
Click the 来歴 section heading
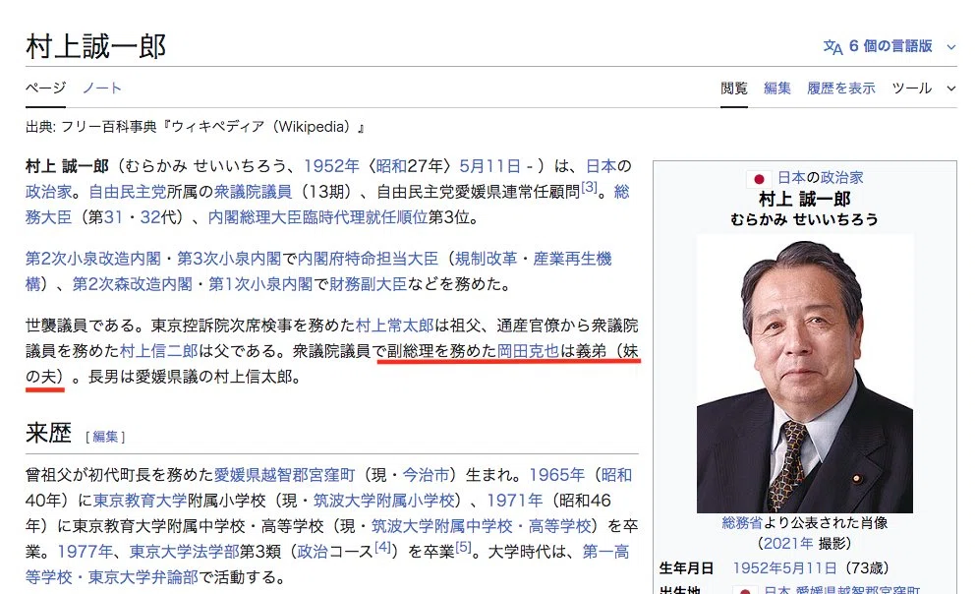48,433
